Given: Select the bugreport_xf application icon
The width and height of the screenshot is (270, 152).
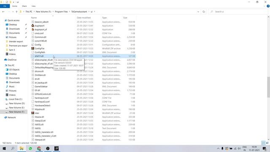Looking at the screenshot, I should (33, 30).
